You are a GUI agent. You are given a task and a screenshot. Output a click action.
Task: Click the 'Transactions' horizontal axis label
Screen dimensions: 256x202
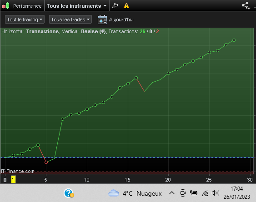tap(42, 31)
